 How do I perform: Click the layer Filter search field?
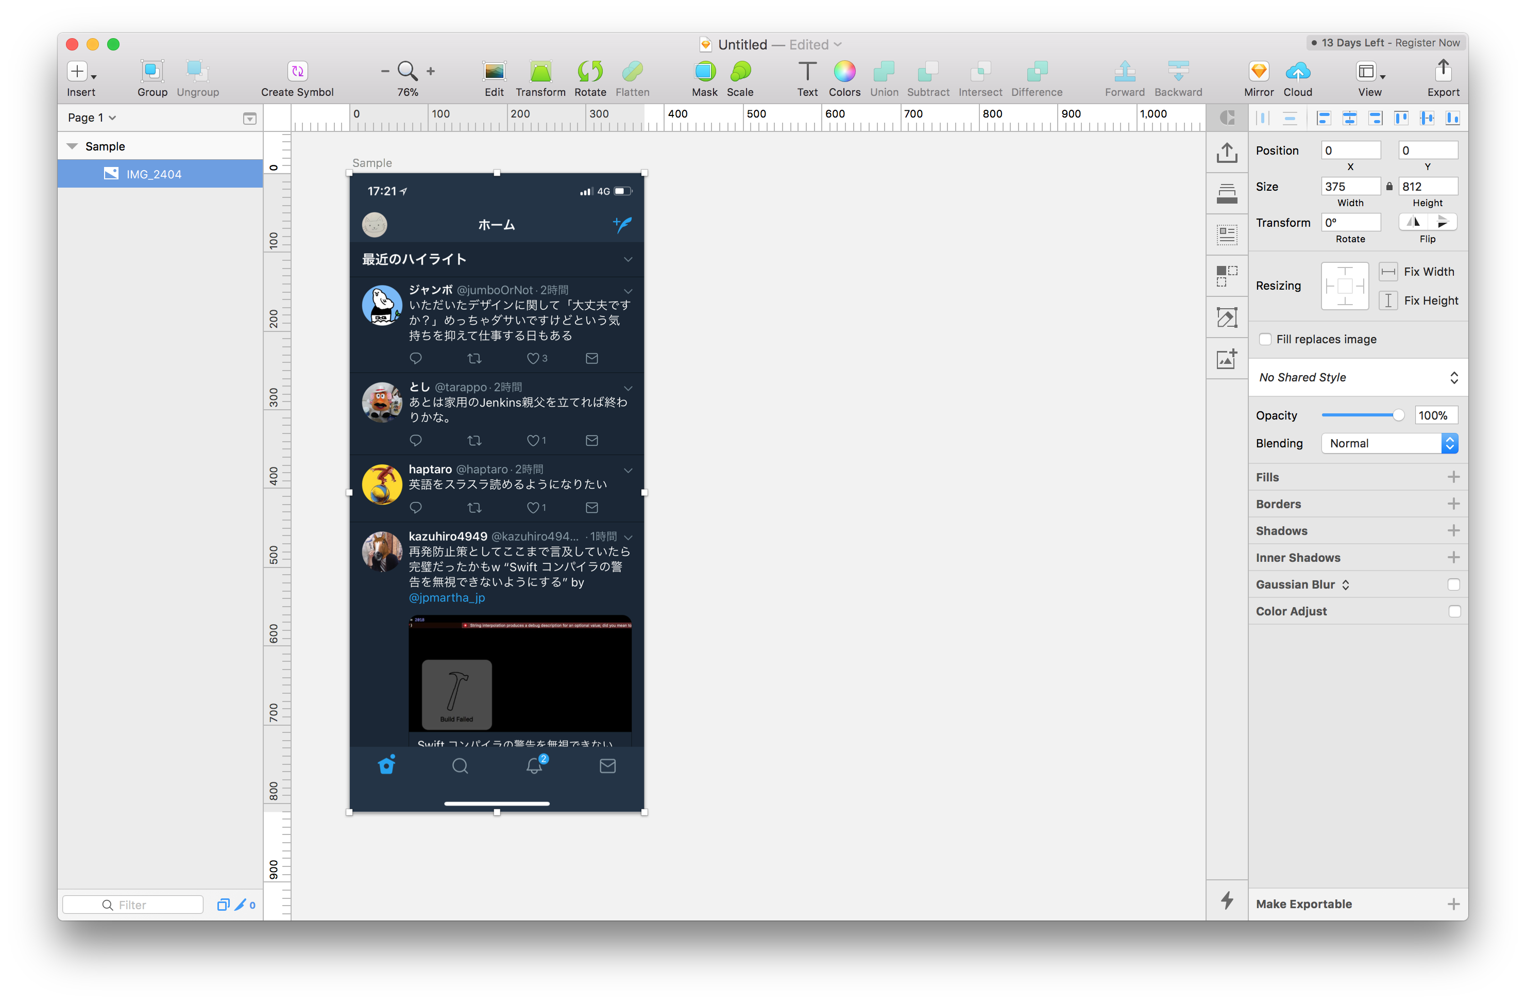coord(133,905)
